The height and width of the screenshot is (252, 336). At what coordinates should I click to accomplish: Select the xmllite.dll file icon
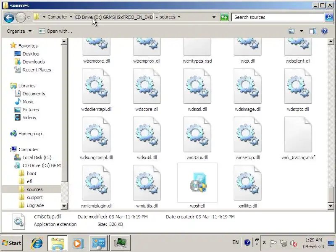coord(247,183)
